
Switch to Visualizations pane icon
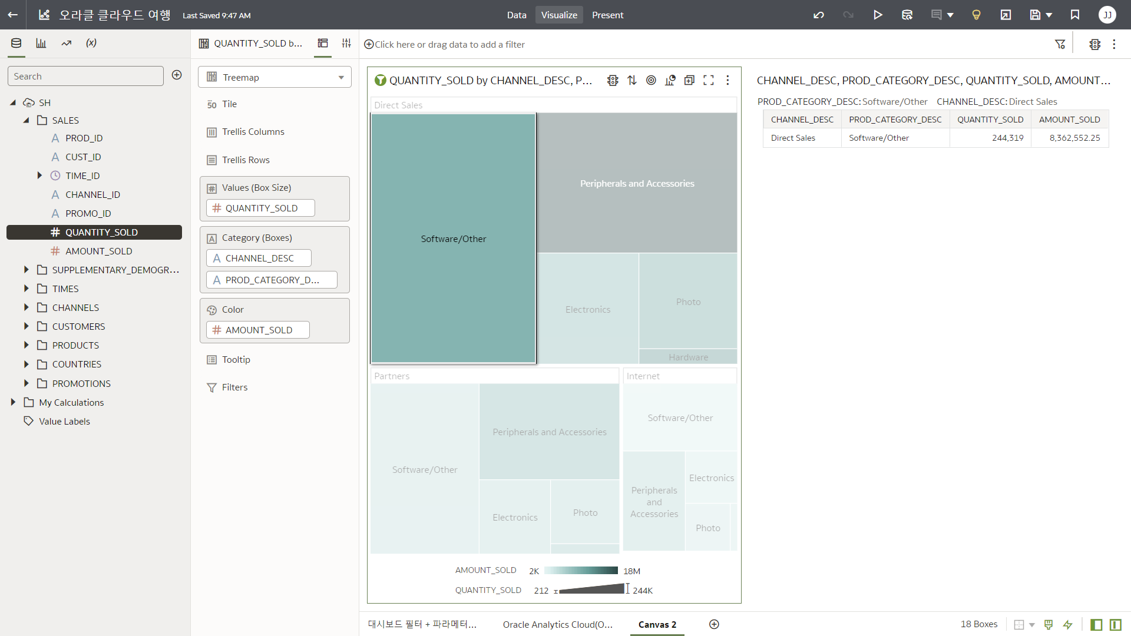41,43
